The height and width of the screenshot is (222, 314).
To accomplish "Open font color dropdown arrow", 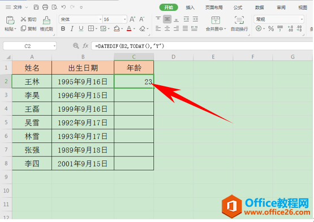I will point(134,29).
